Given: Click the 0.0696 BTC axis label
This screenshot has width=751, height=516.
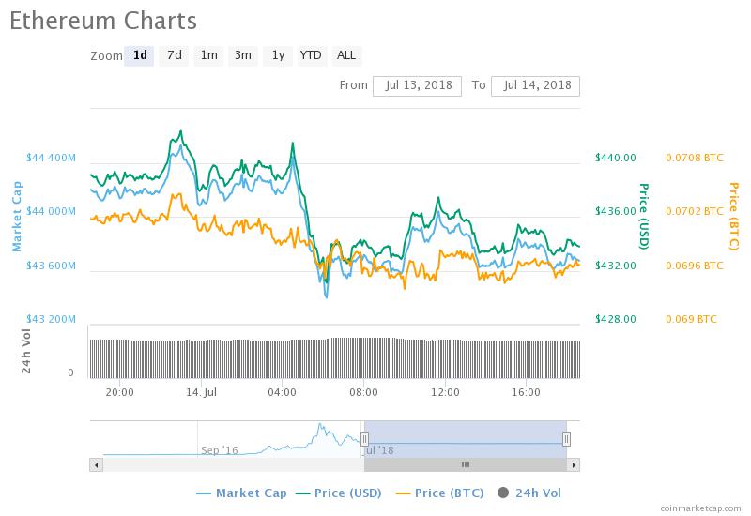Looking at the screenshot, I should [695, 266].
